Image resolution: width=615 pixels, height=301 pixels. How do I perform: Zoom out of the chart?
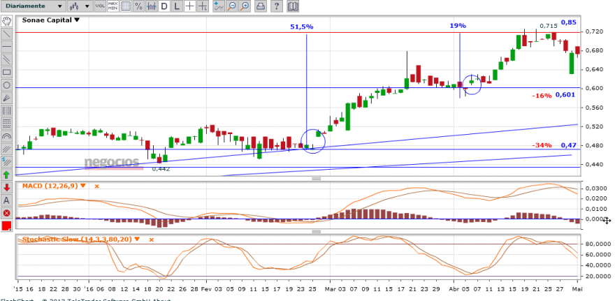(232, 6)
